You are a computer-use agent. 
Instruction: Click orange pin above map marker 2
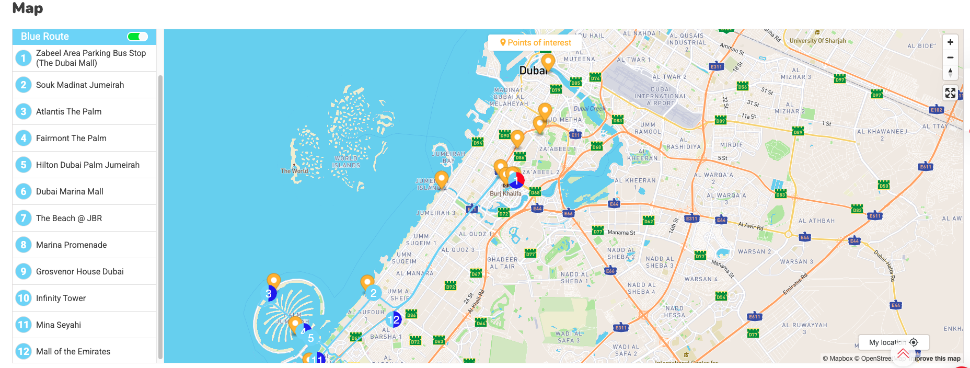tap(367, 283)
